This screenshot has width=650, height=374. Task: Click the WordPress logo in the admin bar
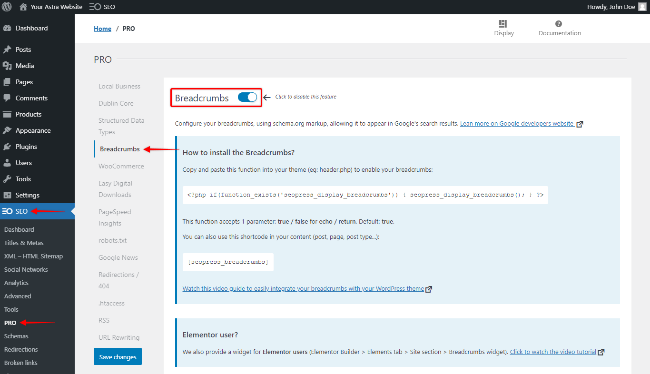point(6,7)
